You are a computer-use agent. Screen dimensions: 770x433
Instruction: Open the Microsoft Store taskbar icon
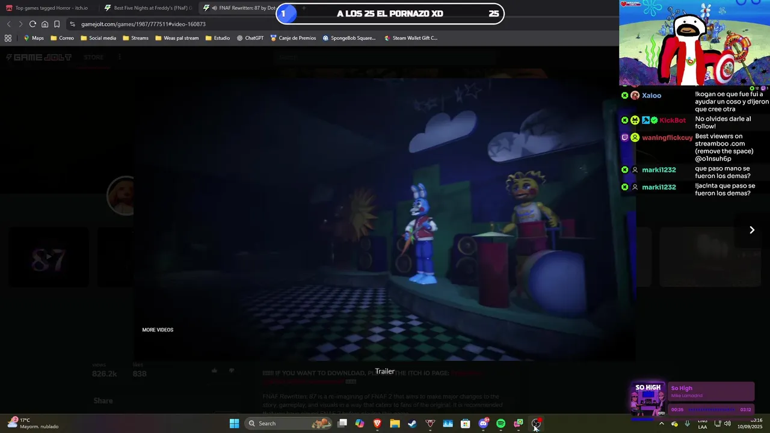click(465, 423)
